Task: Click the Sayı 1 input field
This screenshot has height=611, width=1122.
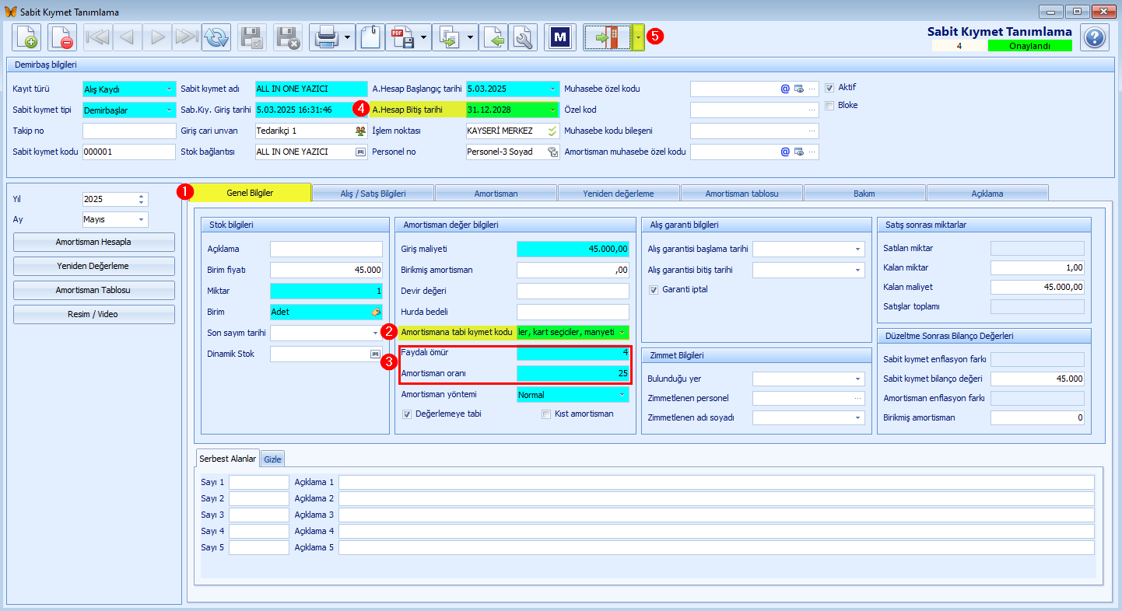Action: coord(259,482)
